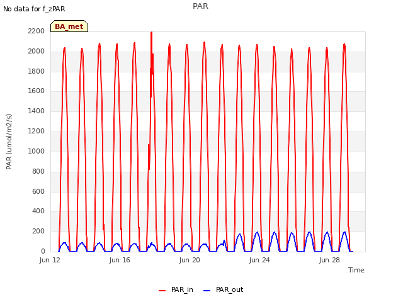
Task: Click the PAR chart title
Action: point(200,6)
